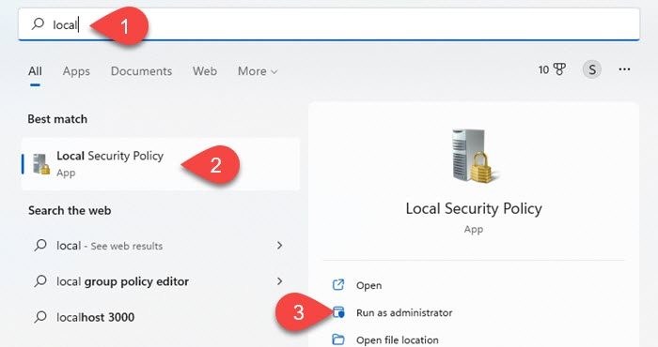Select the "local - See web results" suggestion
This screenshot has width=658, height=347.
pyautogui.click(x=161, y=246)
